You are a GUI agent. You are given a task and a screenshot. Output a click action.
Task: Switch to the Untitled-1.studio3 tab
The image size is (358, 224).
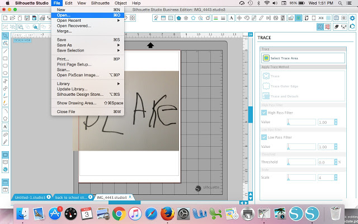click(x=30, y=197)
